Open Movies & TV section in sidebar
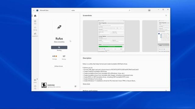Viewport: 195px width, 109px height. click(x=35, y=35)
